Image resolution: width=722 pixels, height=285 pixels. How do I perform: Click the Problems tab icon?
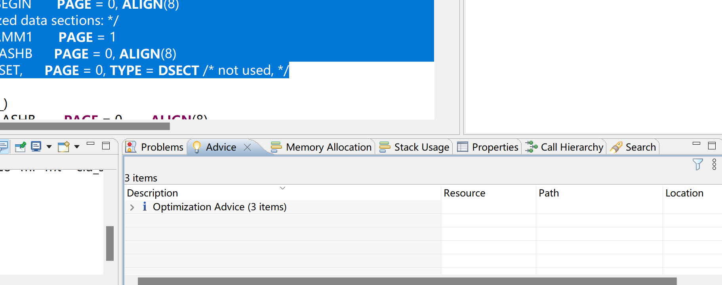point(131,147)
